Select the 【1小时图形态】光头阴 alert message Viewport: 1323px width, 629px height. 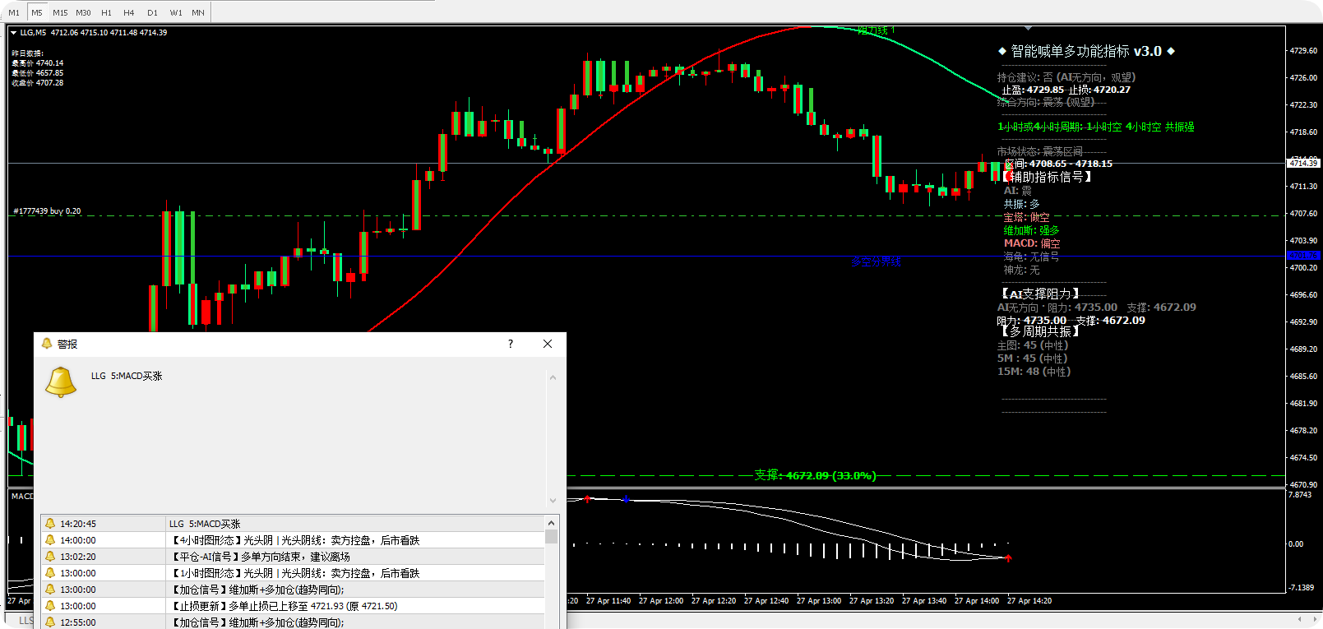click(x=294, y=573)
